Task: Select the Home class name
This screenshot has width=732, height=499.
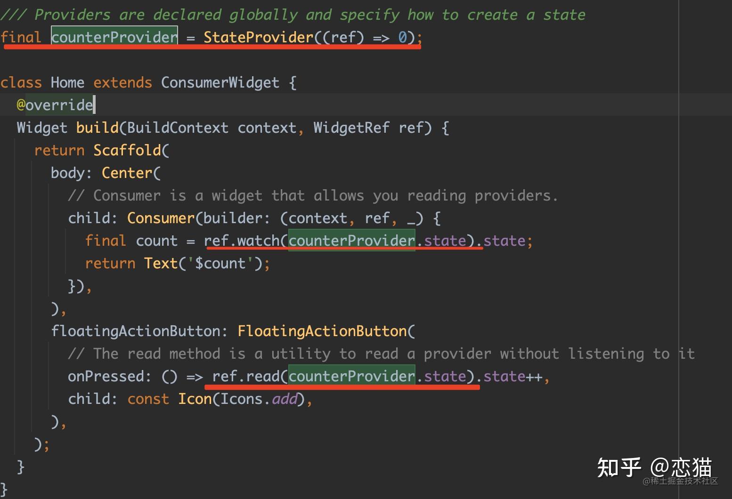Action: 67,82
